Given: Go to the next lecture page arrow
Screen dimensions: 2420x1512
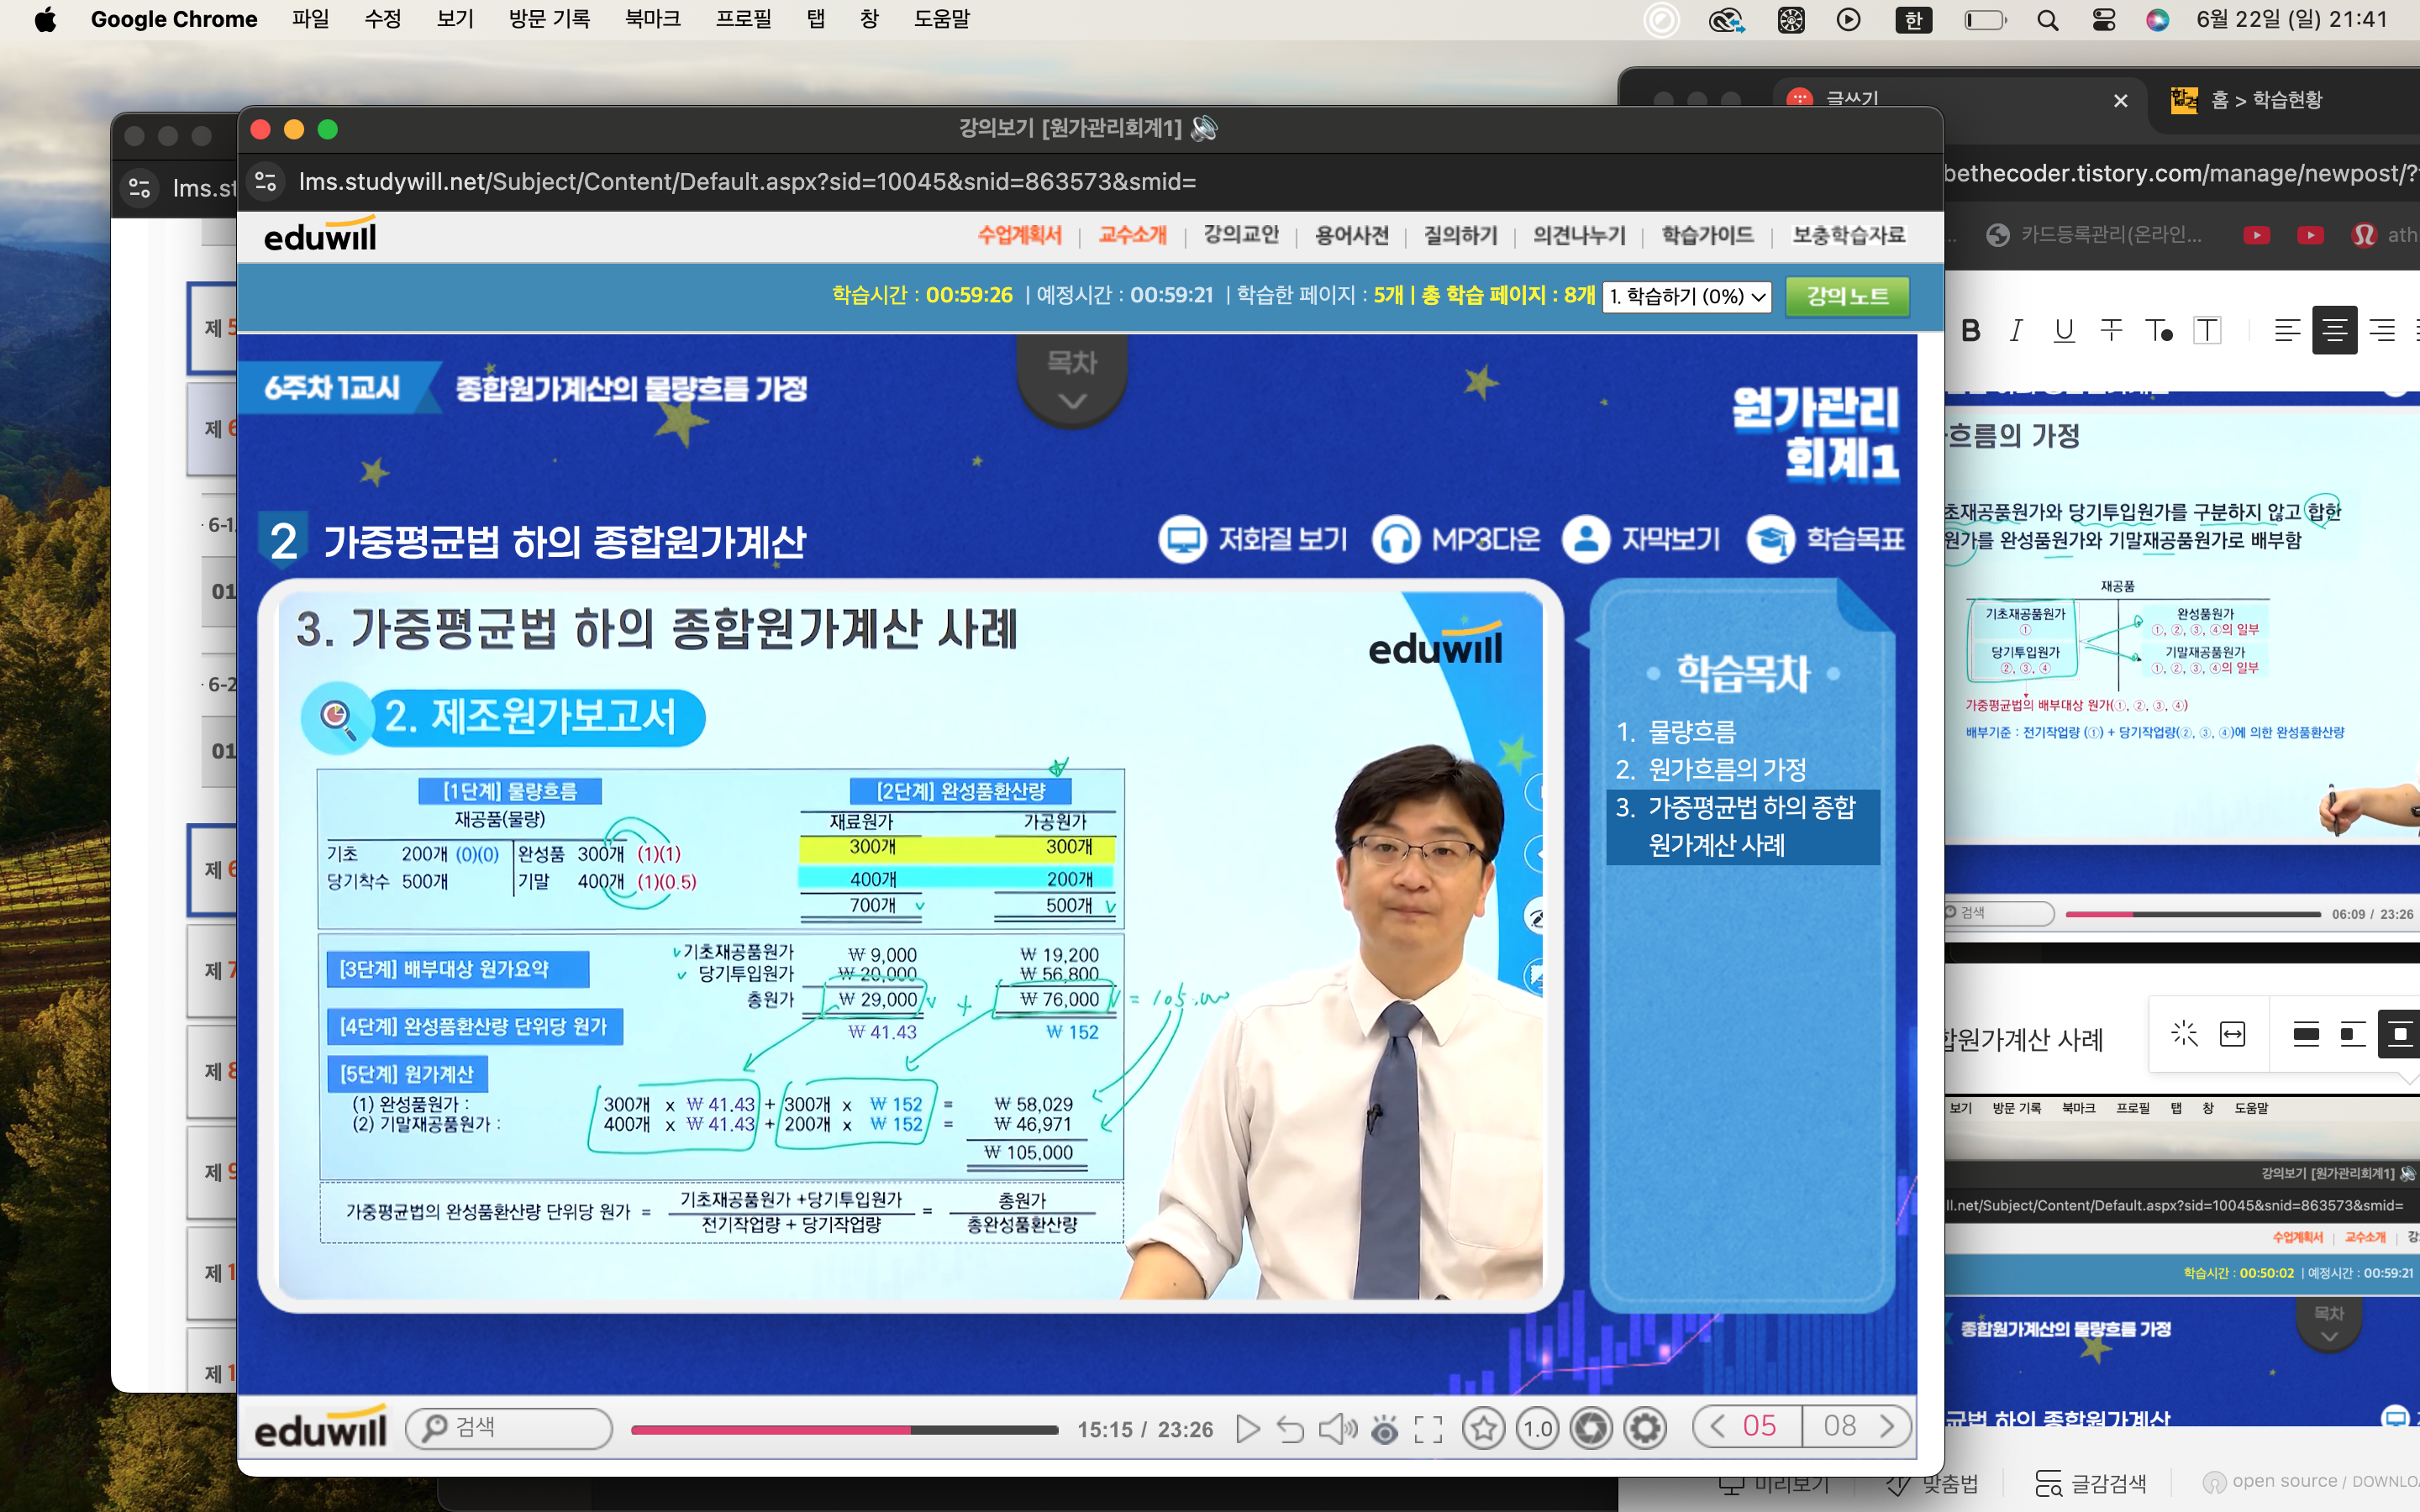Looking at the screenshot, I should tap(1887, 1426).
